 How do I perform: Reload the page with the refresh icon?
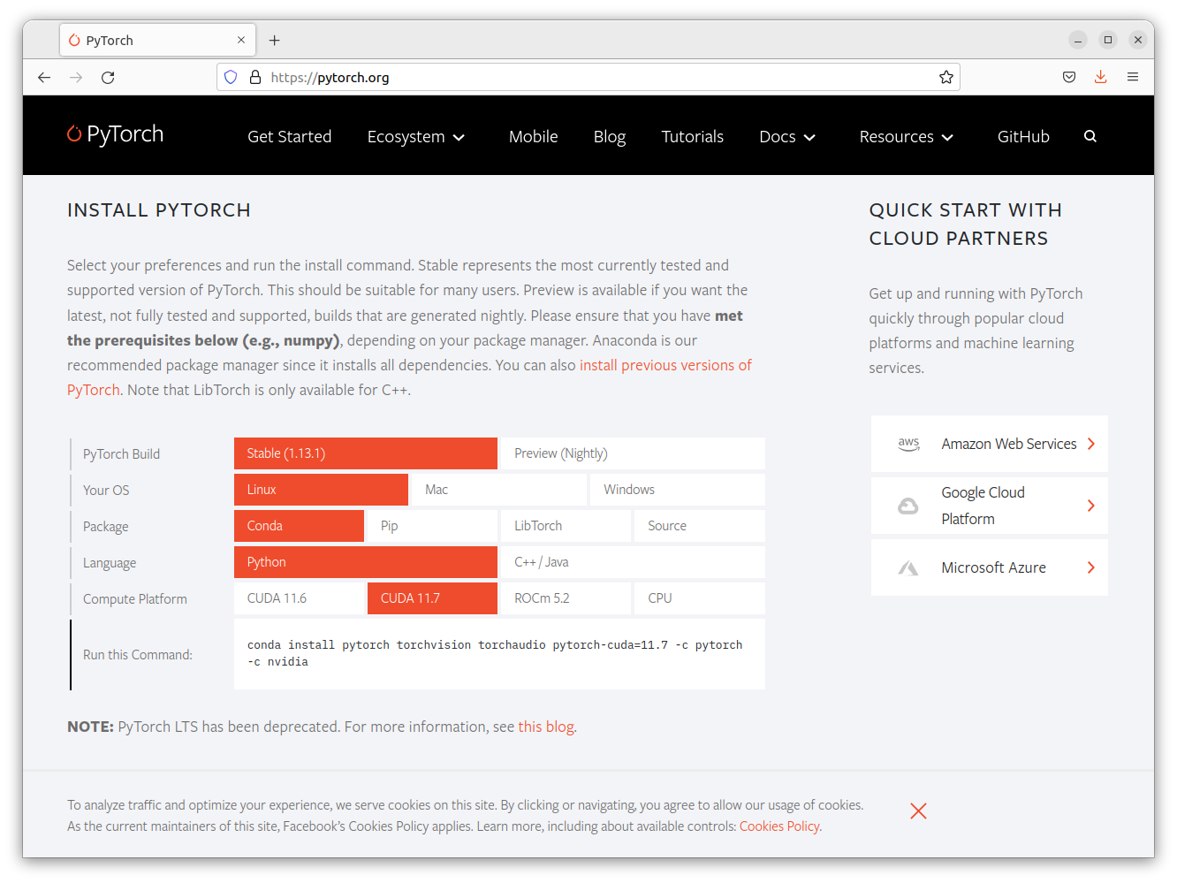108,78
